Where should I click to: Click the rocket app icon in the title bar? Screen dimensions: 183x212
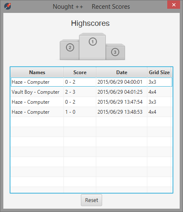click(x=7, y=6)
